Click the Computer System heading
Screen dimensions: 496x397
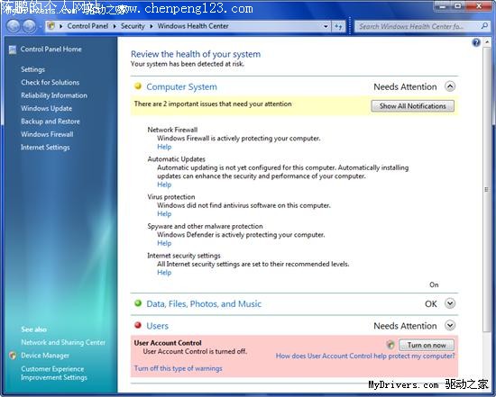tap(181, 86)
